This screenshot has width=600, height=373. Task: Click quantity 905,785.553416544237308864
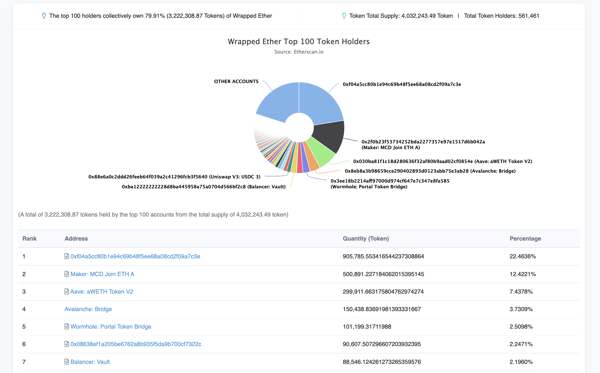pyautogui.click(x=383, y=256)
